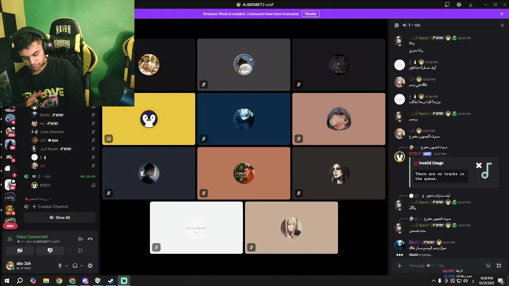
Task: Open the apps launcher beside emoji button
Action: pos(499,265)
